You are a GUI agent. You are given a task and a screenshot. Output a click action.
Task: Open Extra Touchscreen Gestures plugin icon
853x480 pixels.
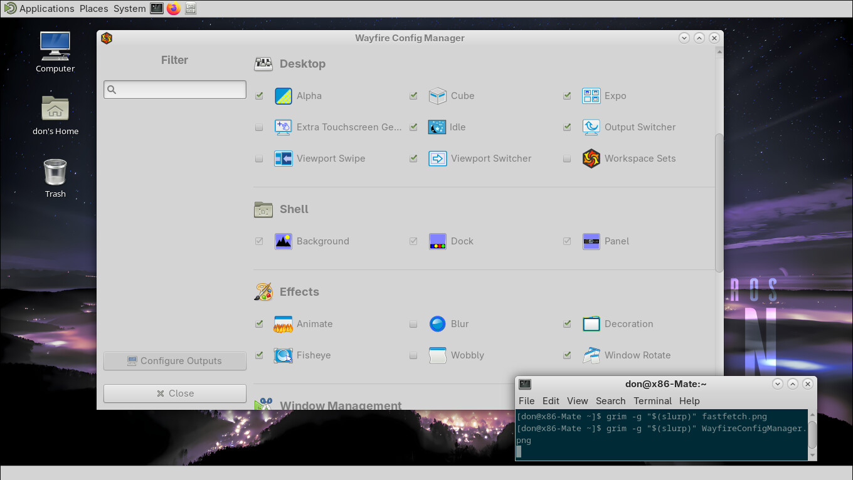coord(283,127)
